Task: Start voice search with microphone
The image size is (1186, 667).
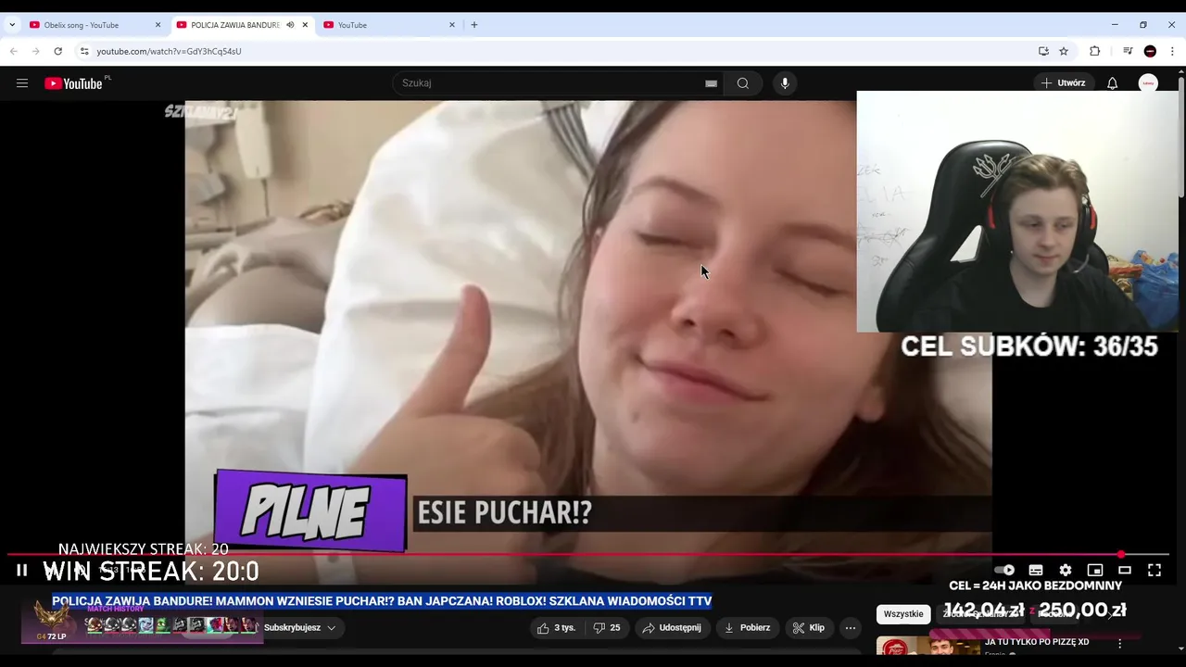Action: pos(785,83)
